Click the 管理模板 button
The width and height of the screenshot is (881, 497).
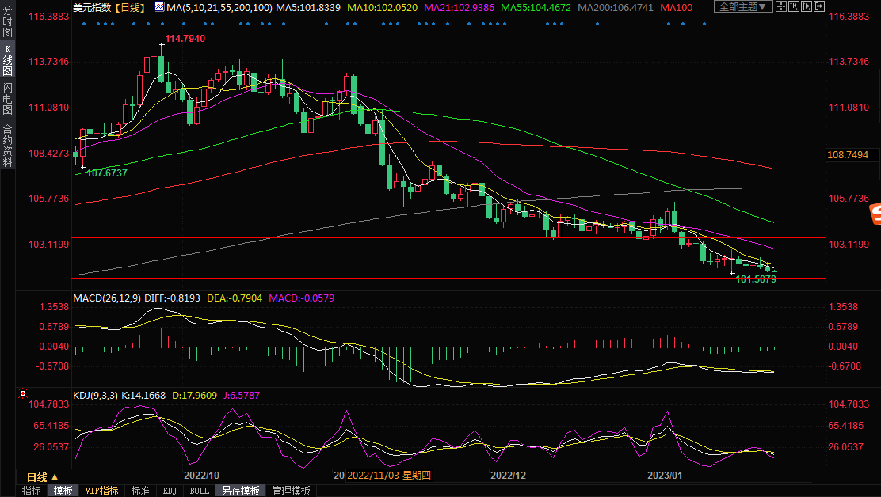point(291,491)
